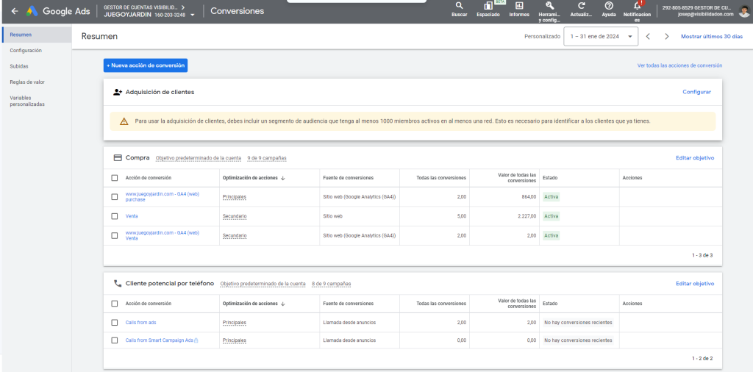Click Editar objetivo for Compra
The height and width of the screenshot is (372, 753).
(x=695, y=157)
